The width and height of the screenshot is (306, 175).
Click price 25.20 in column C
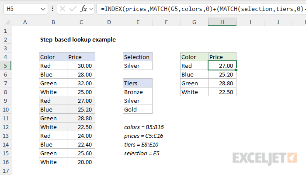click(x=81, y=109)
